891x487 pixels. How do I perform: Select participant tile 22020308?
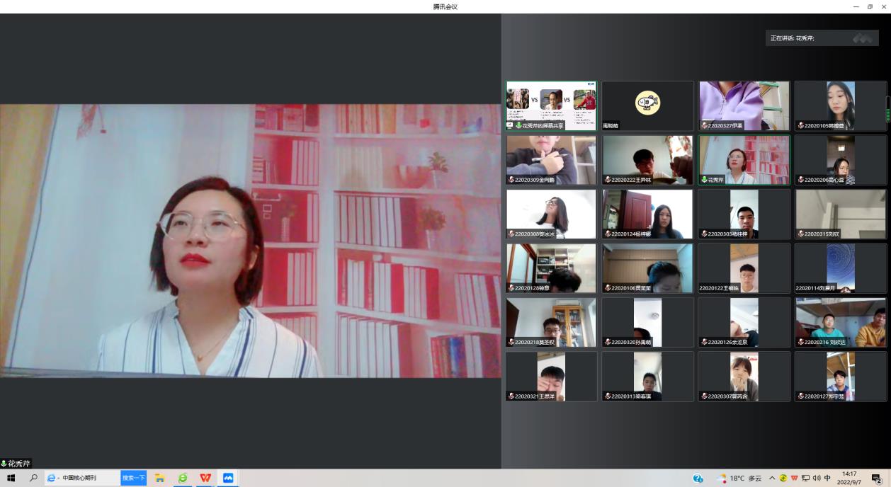click(551, 214)
